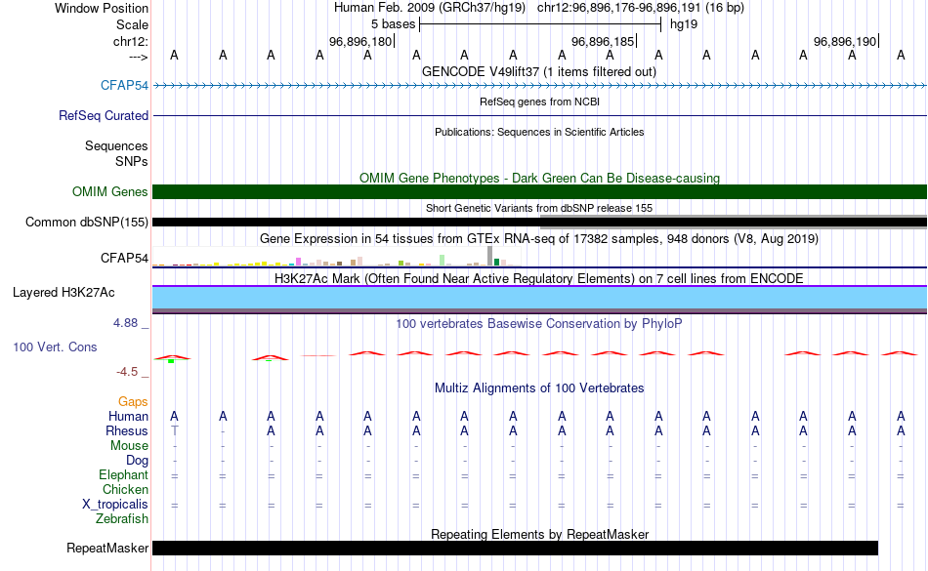Image resolution: width=928 pixels, height=571 pixels.
Task: Select the Chicken alignment row label
Action: (x=125, y=489)
